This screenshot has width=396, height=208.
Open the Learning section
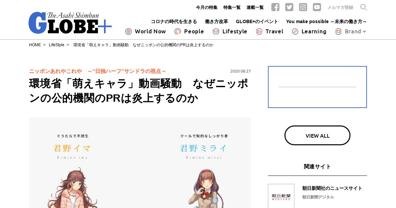point(314,31)
